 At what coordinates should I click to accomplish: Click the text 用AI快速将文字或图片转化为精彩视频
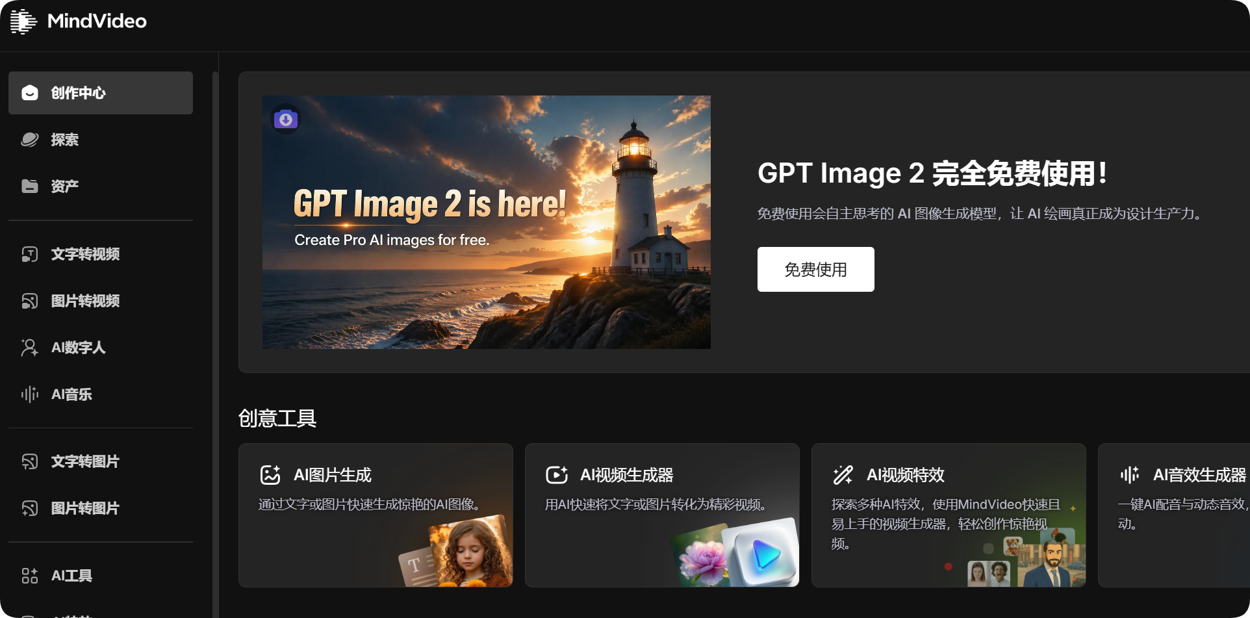656,504
